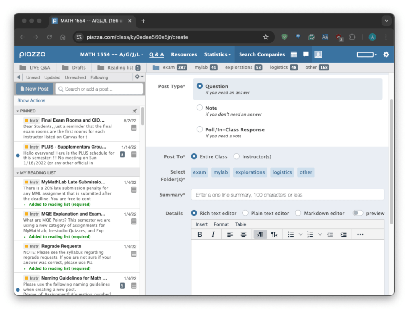The height and width of the screenshot is (309, 407).
Task: Set left-to-right text direction
Action: click(260, 234)
